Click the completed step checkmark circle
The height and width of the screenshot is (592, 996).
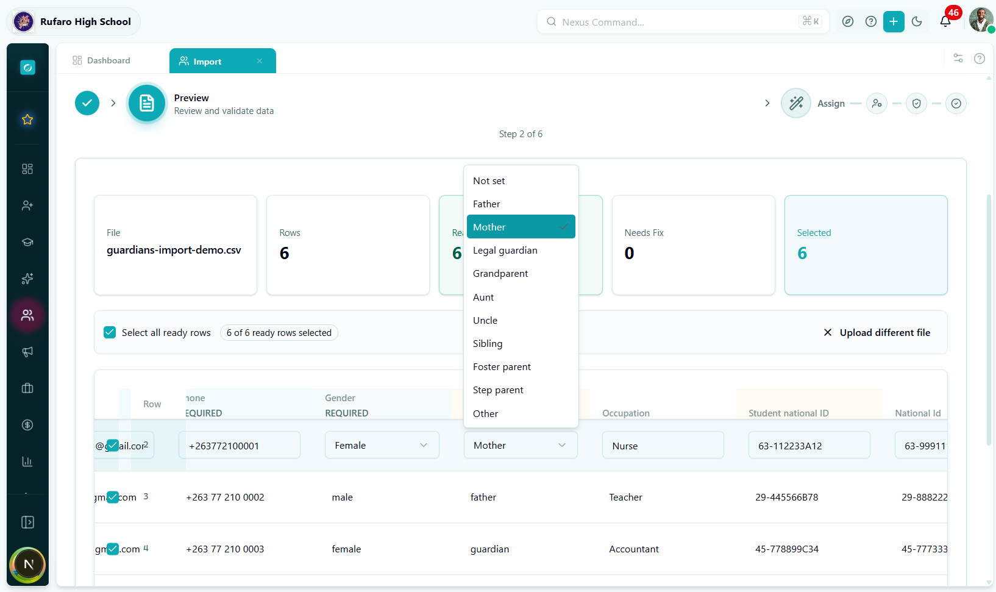[x=87, y=103]
